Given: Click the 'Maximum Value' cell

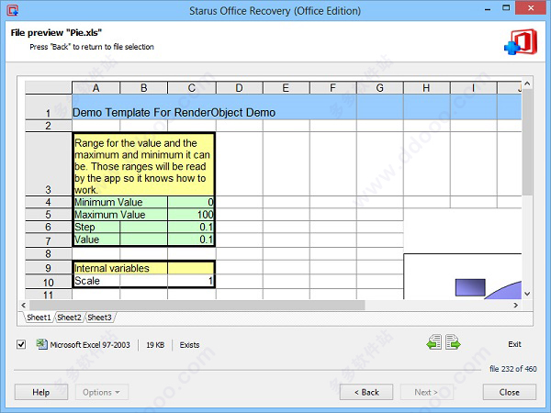Looking at the screenshot, I should click(120, 214).
